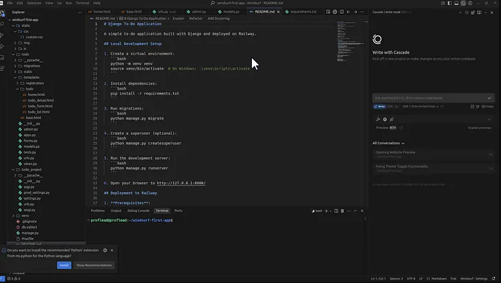Switch to the Ports panel tab

[178, 211]
